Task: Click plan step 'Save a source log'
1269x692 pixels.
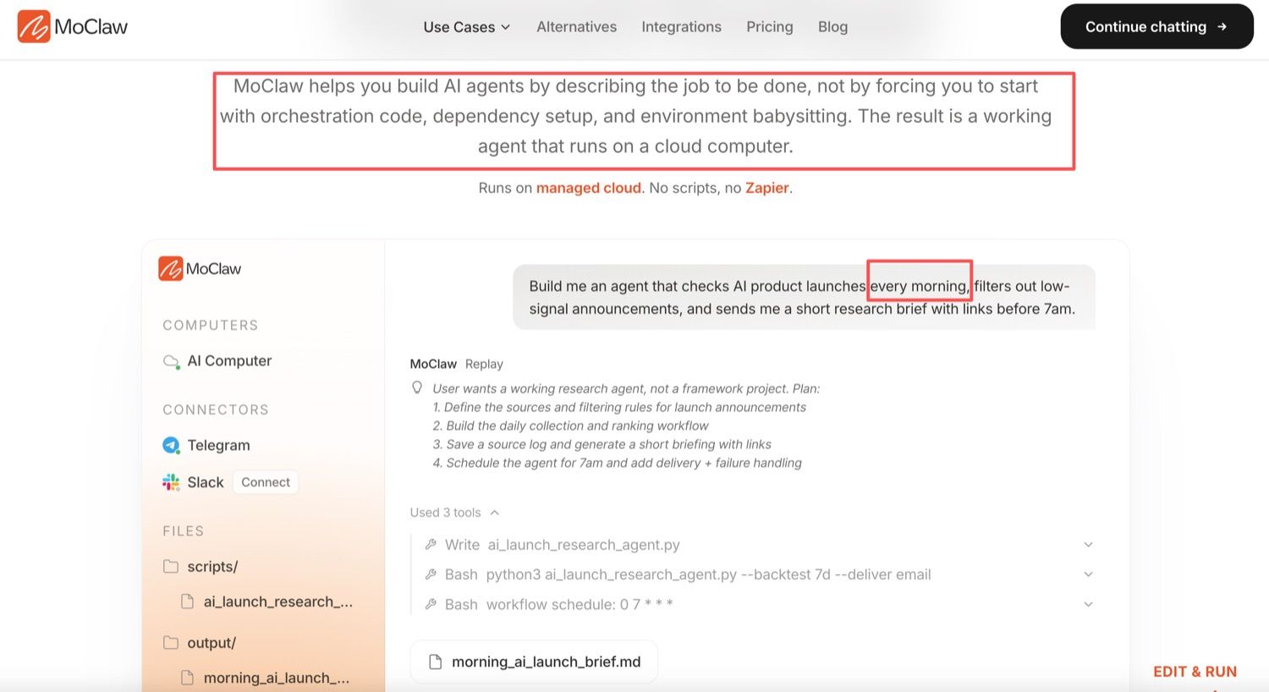Action: point(602,444)
